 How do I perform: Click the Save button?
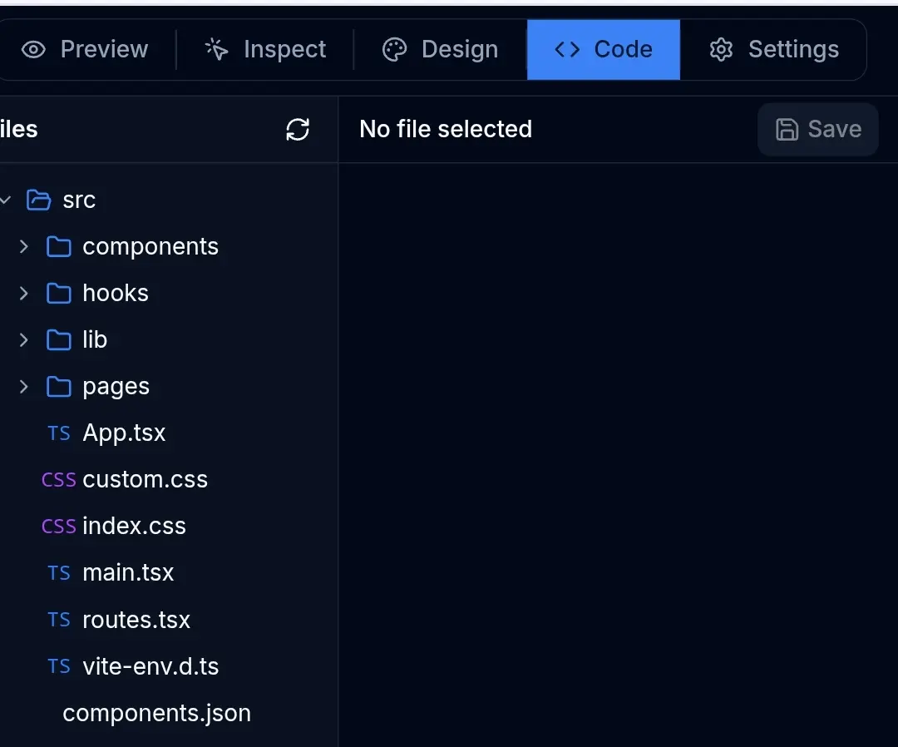point(817,129)
